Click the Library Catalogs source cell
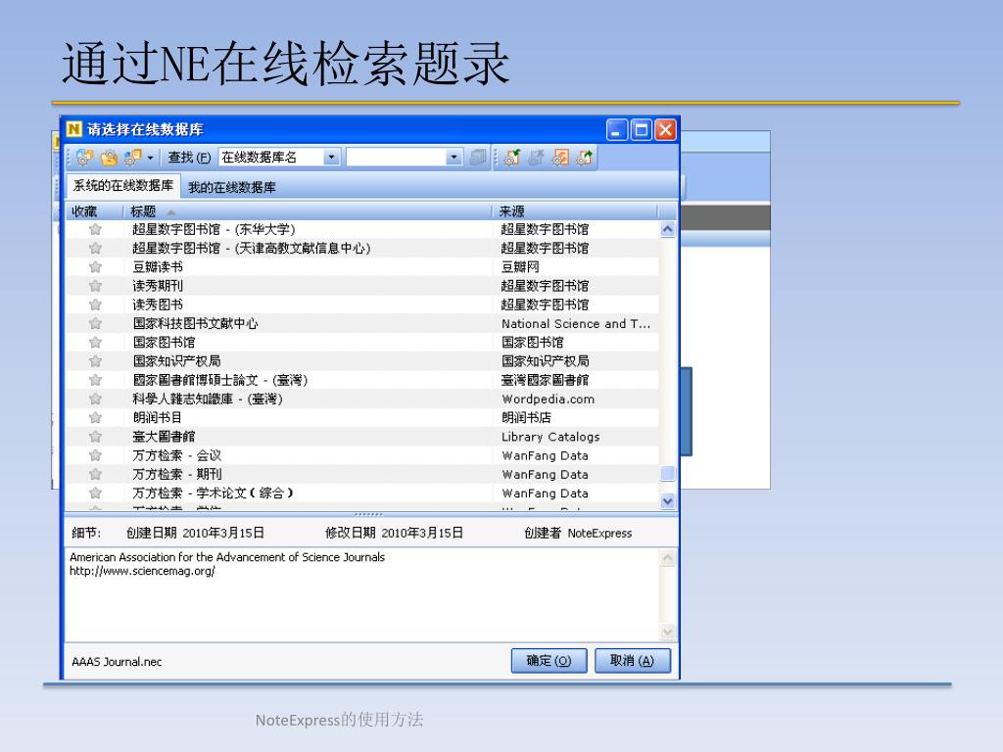The height and width of the screenshot is (752, 1003). click(550, 437)
